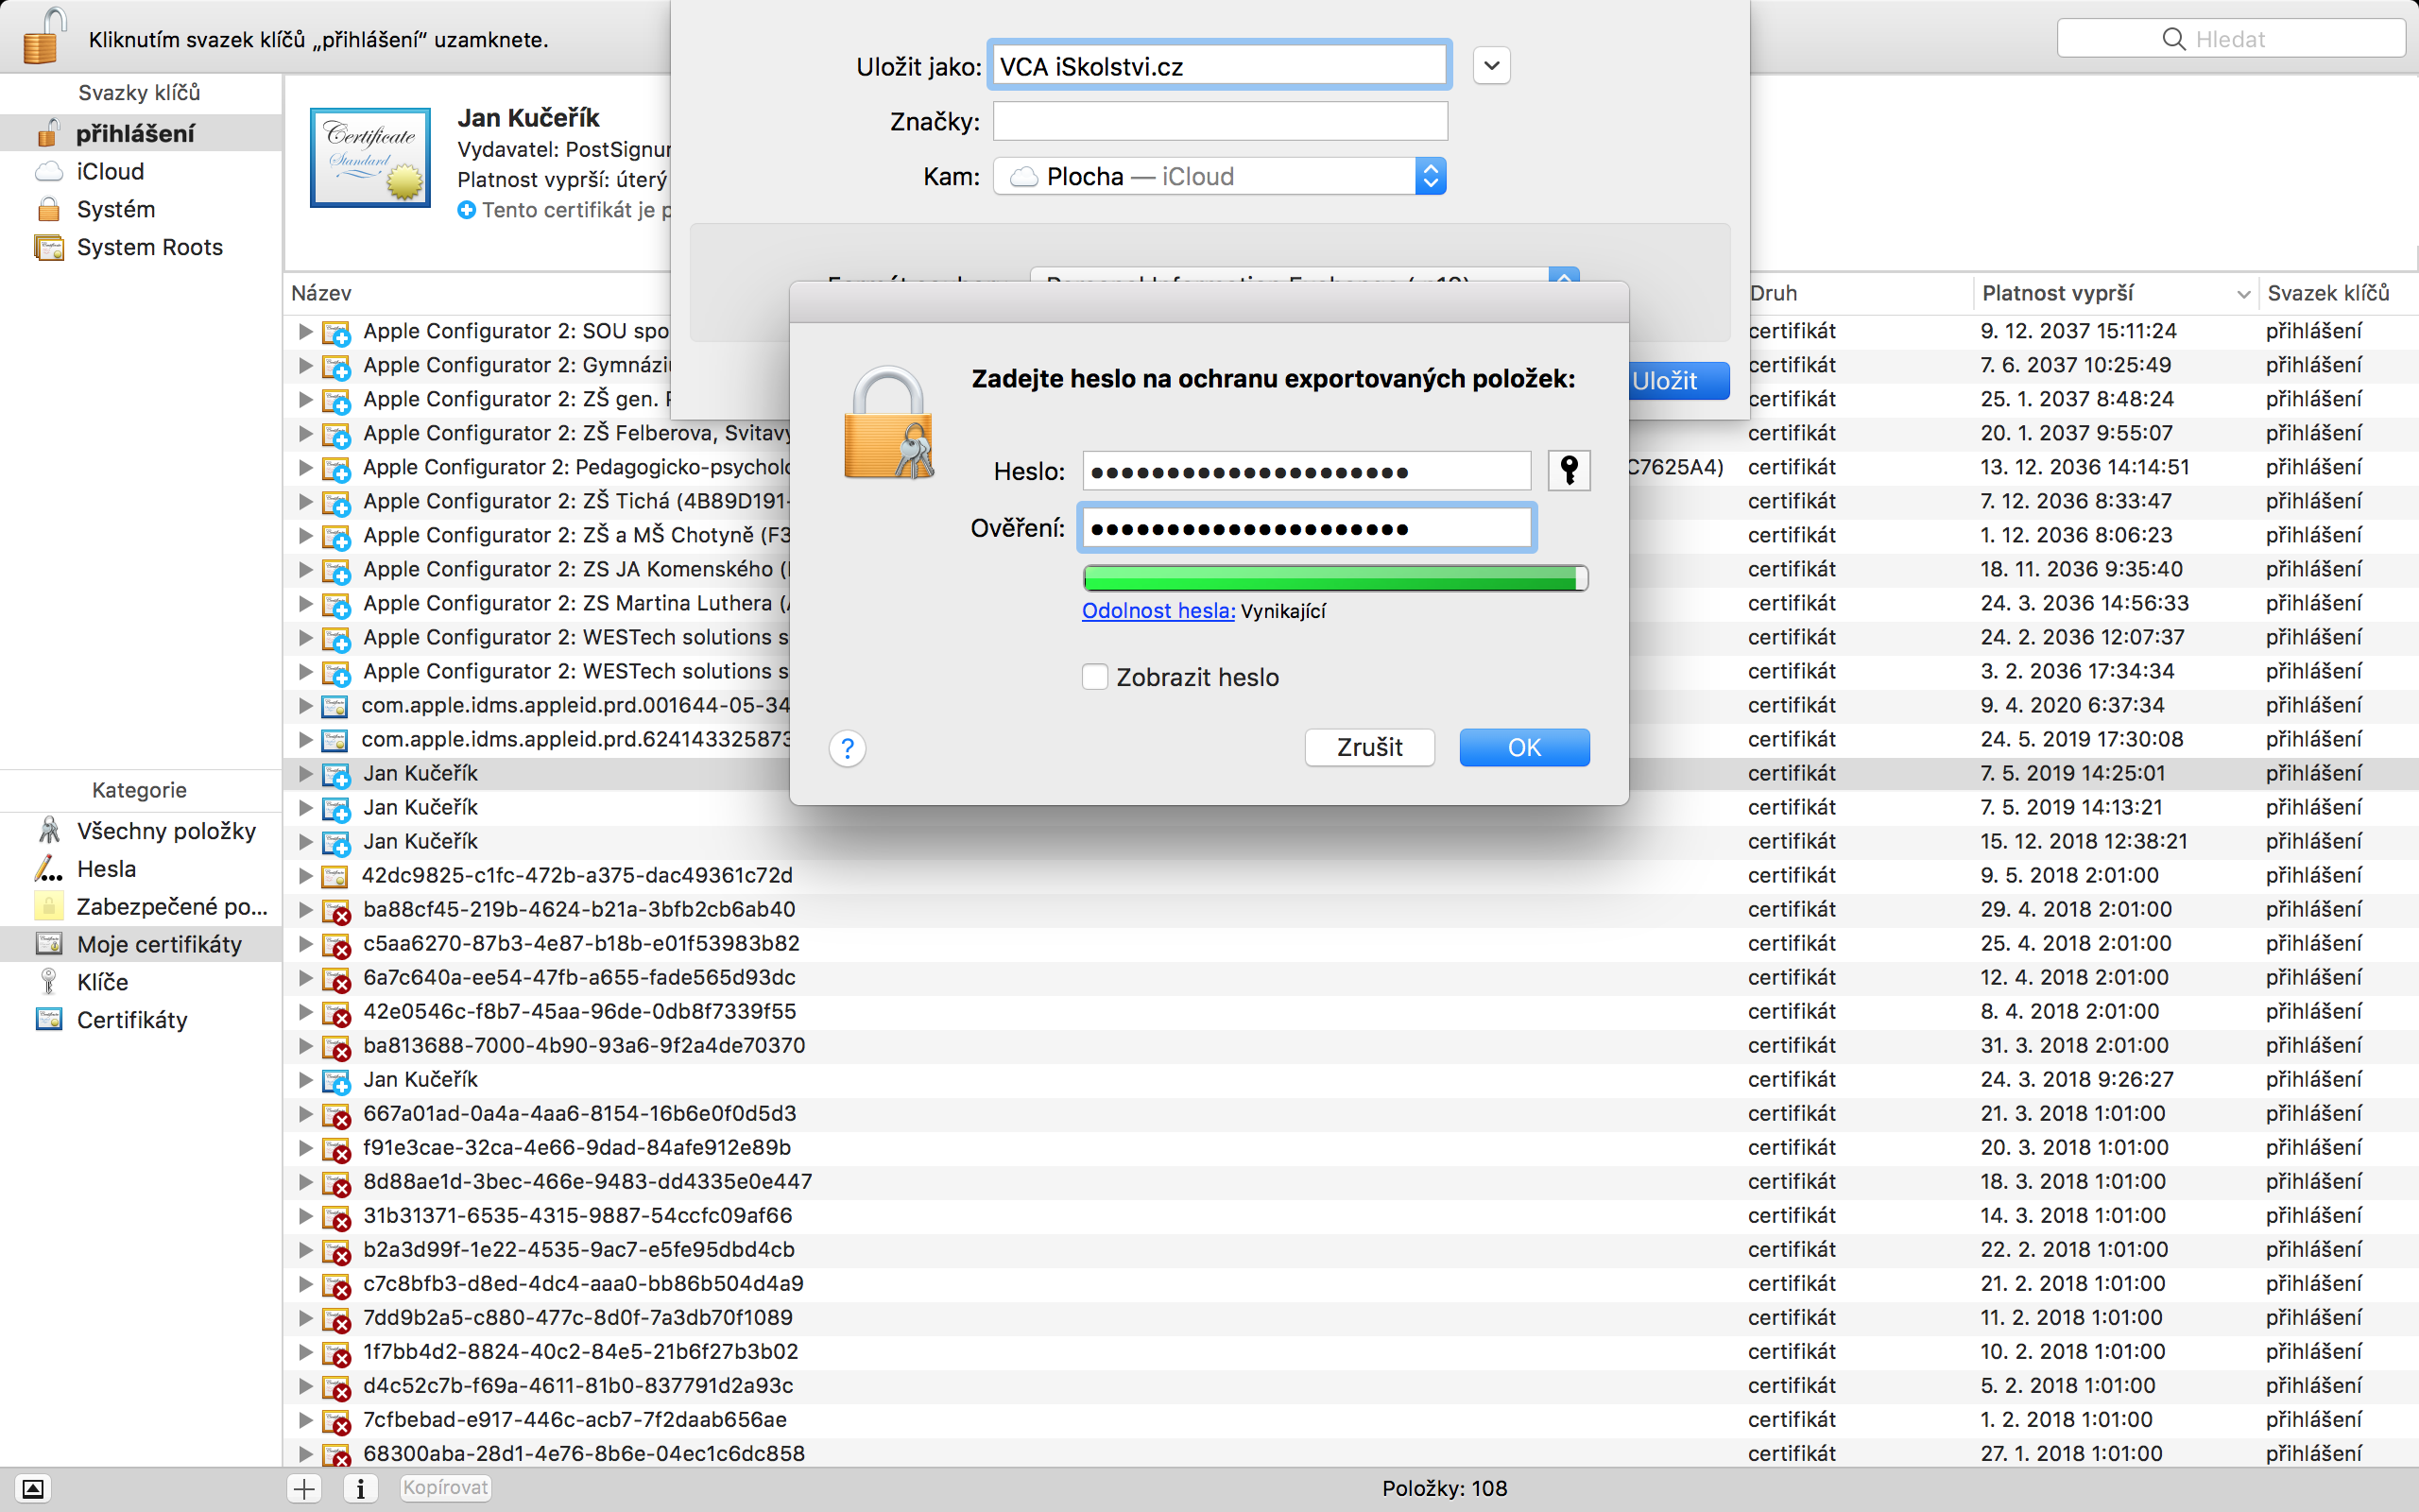This screenshot has width=2419, height=1512.
Task: Open the Odolnost hesla link
Action: click(1158, 611)
